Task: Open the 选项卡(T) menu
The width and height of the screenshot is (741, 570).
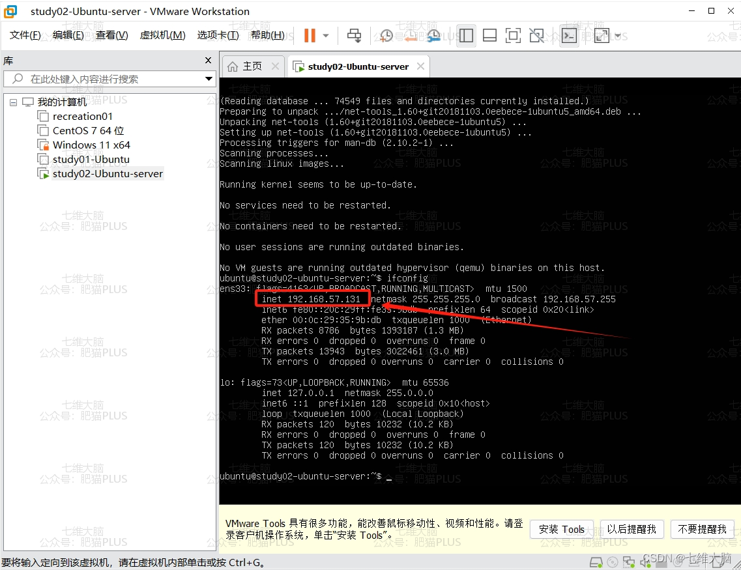Action: coord(218,35)
